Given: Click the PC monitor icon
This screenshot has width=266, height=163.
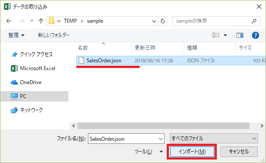Looking at the screenshot, I should tap(14, 96).
